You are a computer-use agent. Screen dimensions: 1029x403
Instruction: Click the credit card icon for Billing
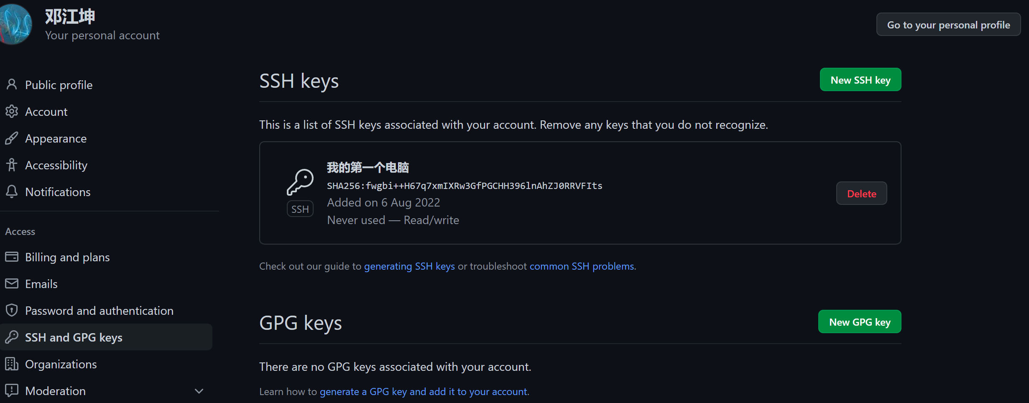12,257
